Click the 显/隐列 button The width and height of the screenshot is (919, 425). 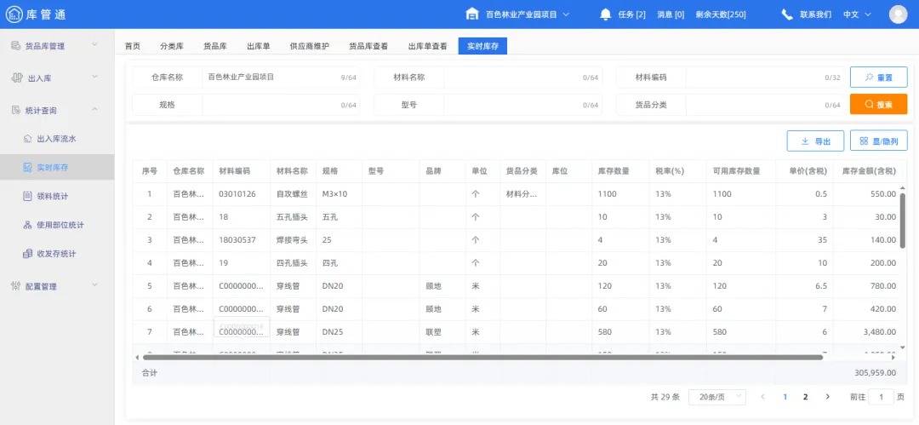tap(878, 141)
